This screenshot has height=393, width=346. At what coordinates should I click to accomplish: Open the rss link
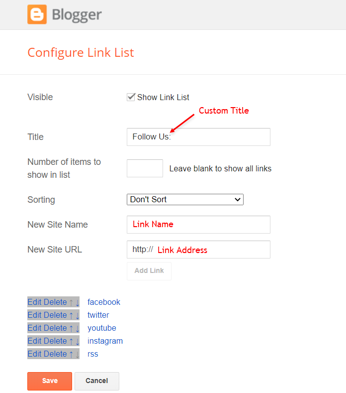point(92,354)
